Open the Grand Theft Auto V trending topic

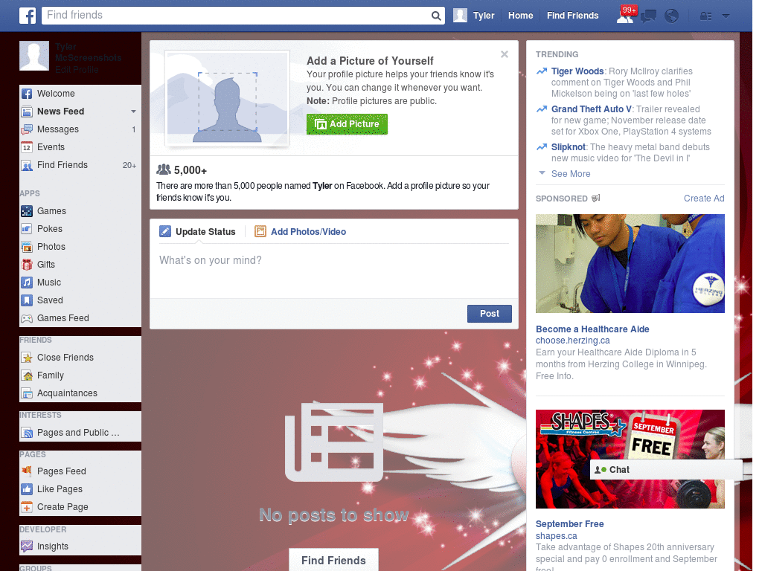click(x=592, y=109)
